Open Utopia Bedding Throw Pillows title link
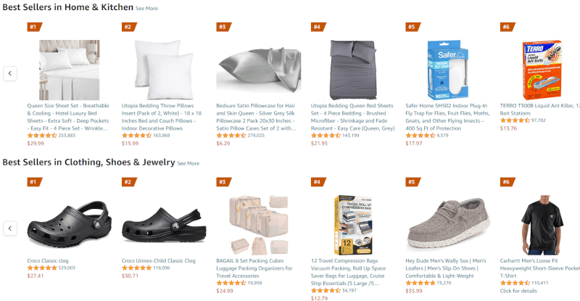The height and width of the screenshot is (301, 580). click(x=162, y=117)
